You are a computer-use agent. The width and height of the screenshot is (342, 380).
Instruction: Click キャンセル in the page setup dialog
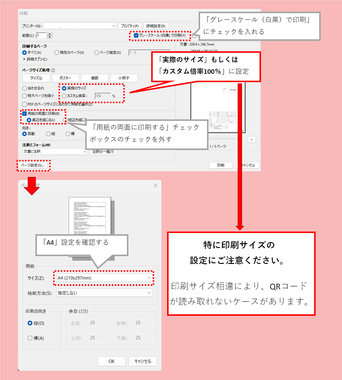point(143,361)
